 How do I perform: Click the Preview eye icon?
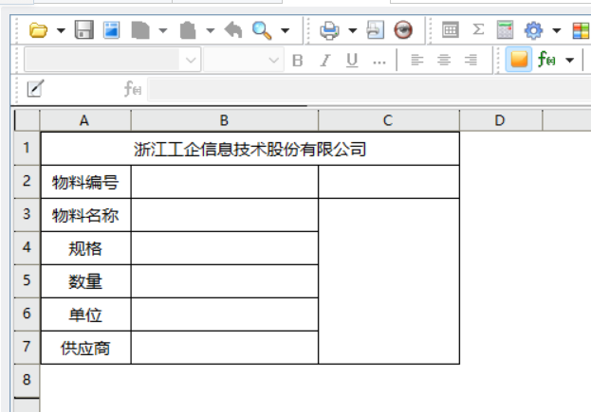pyautogui.click(x=403, y=29)
